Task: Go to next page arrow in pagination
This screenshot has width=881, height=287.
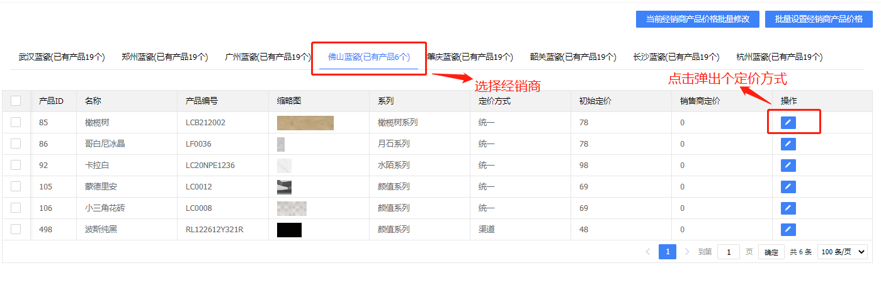Action: coord(687,252)
